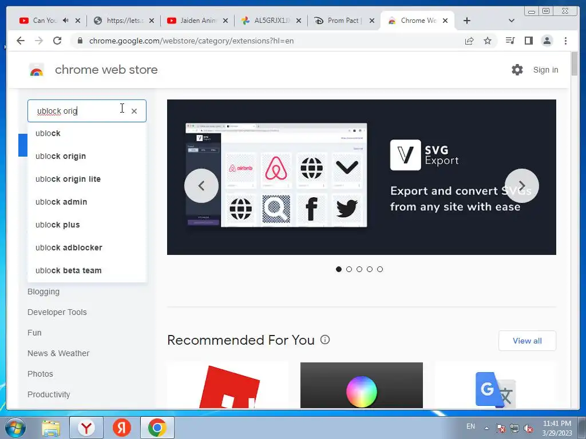Screen dimensions: 586x439
Task: Select the third carousel dot
Action: point(359,269)
